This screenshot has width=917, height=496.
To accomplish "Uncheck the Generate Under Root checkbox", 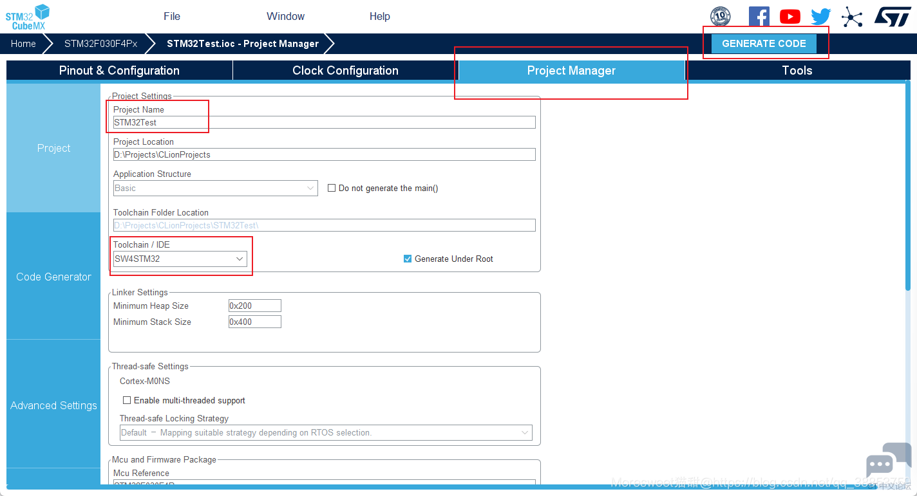I will coord(408,259).
